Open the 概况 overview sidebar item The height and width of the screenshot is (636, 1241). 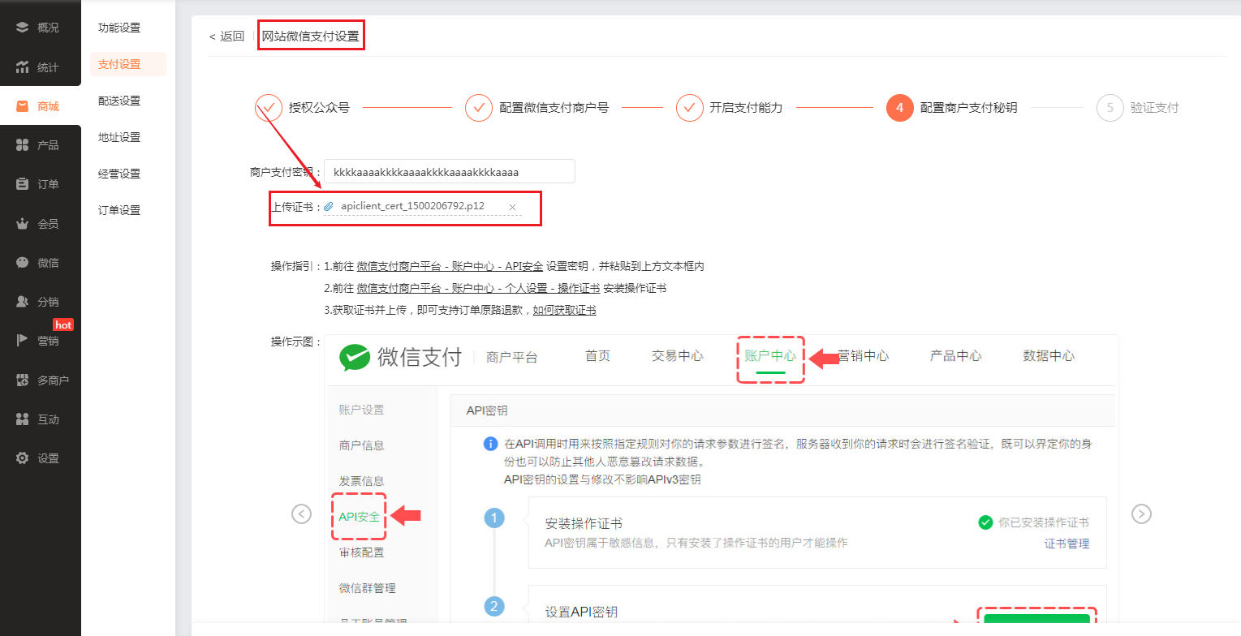(41, 28)
